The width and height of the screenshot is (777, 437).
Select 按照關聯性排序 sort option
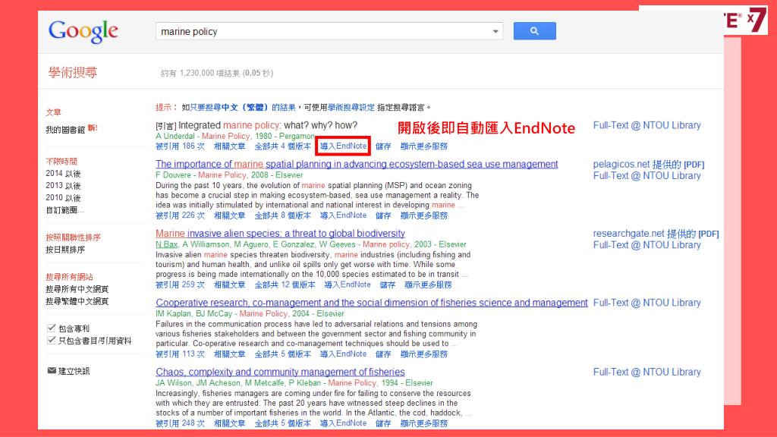pos(74,237)
